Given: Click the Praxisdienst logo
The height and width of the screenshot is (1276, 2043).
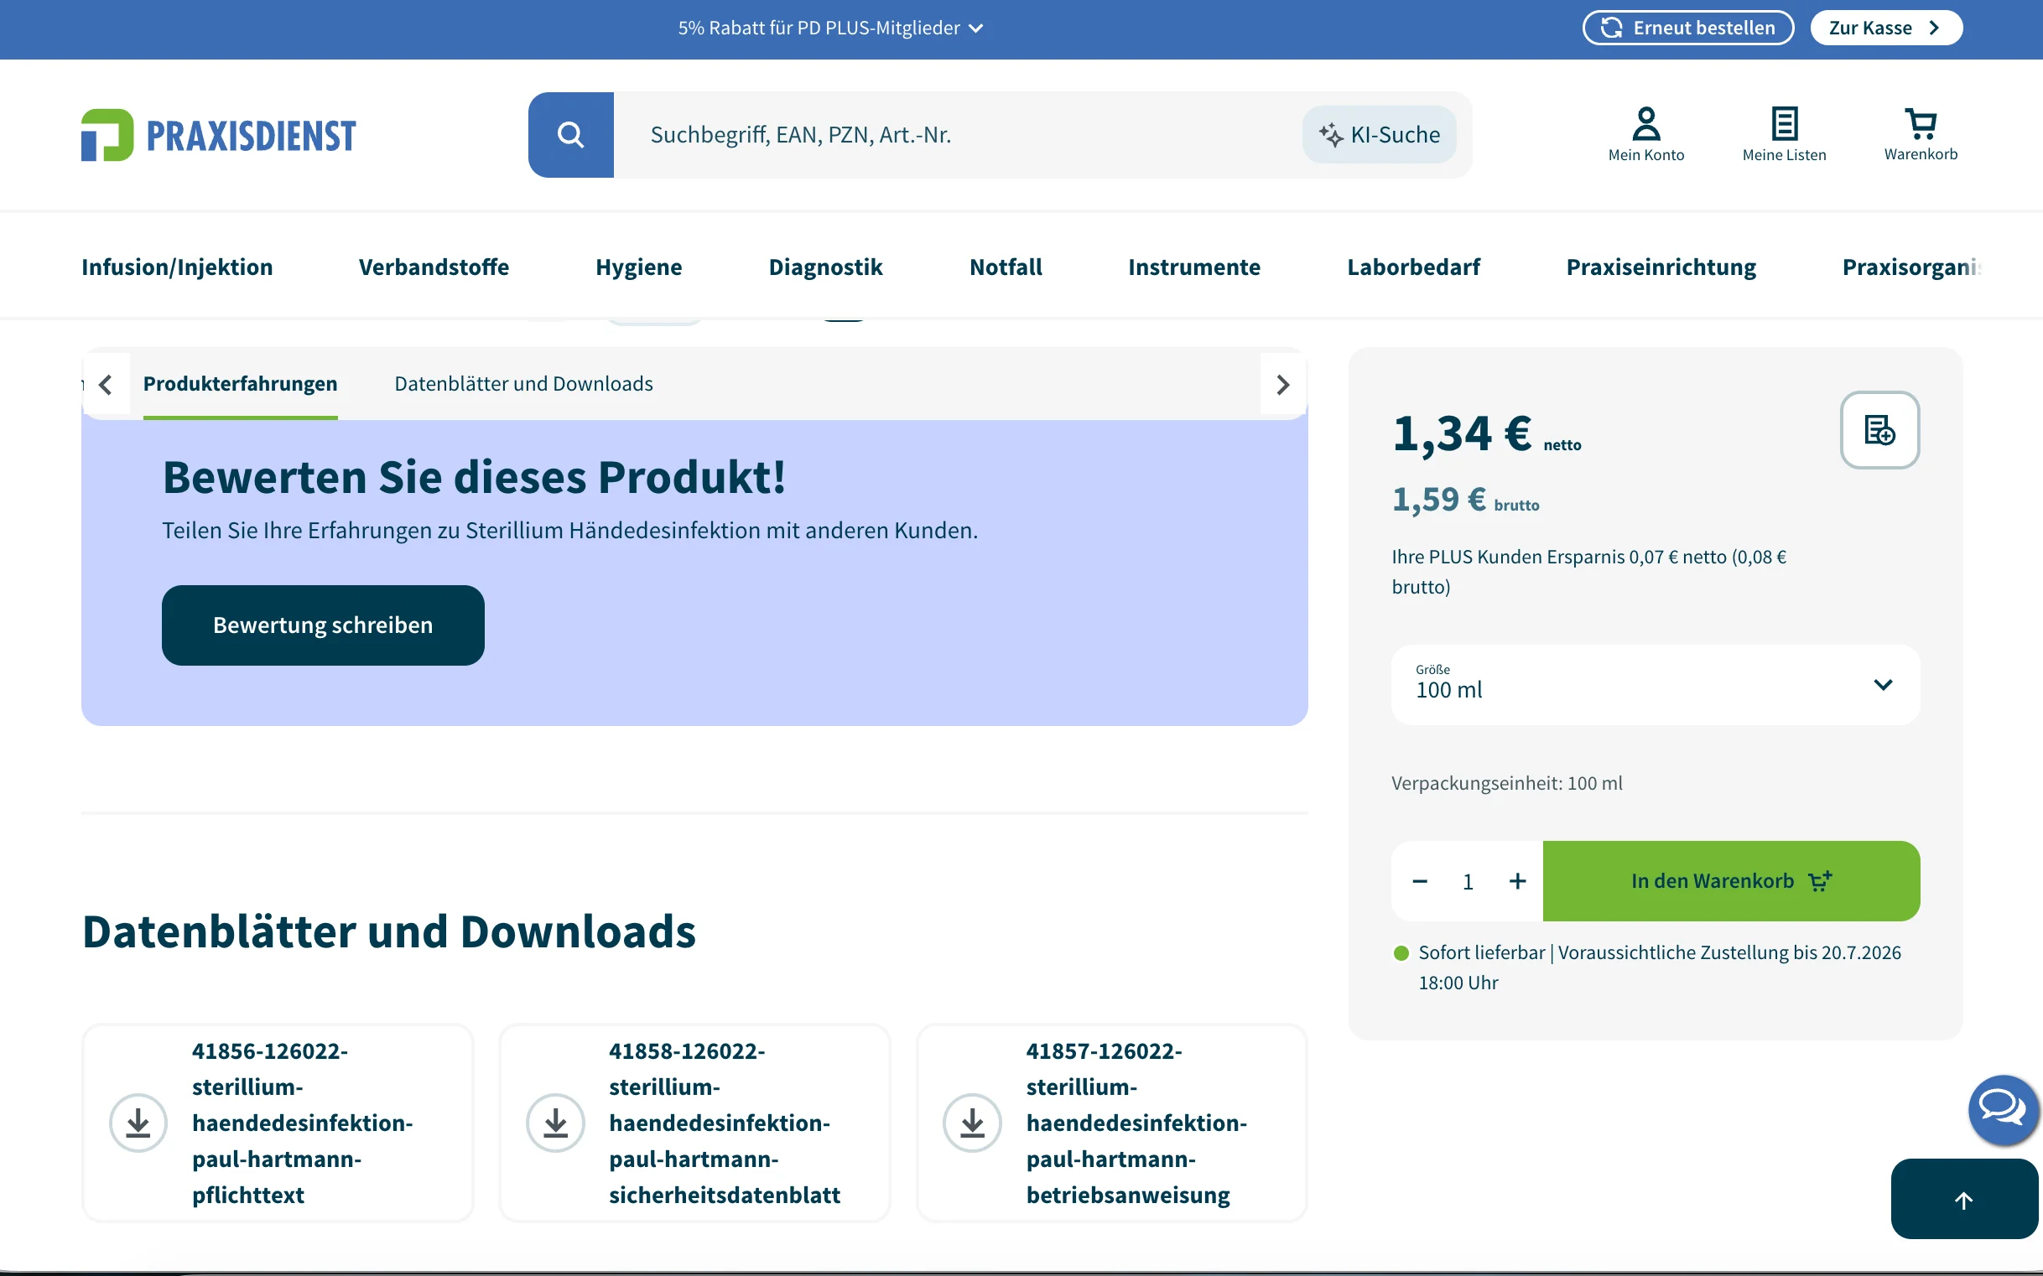Looking at the screenshot, I should click(x=219, y=135).
